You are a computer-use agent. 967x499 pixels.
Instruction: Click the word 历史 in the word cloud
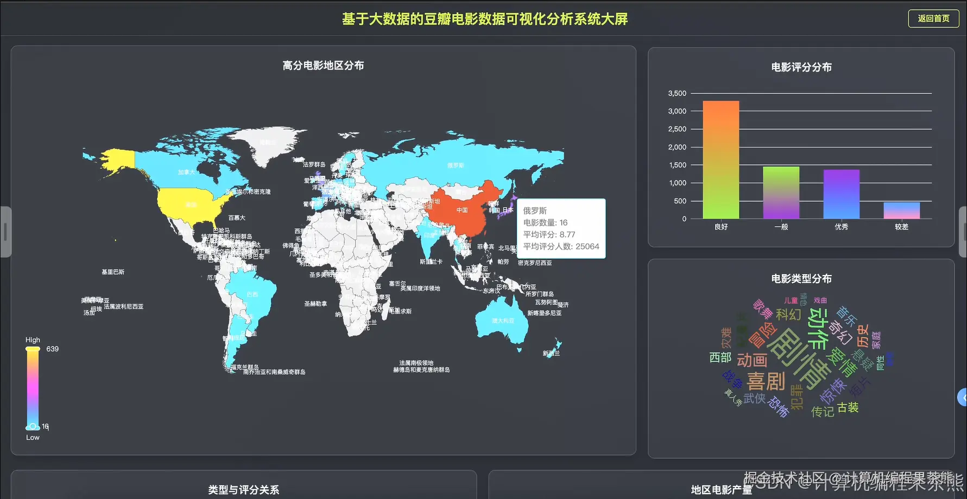(863, 336)
